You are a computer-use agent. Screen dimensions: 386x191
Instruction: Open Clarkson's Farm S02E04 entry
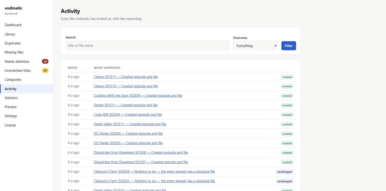tap(154, 171)
